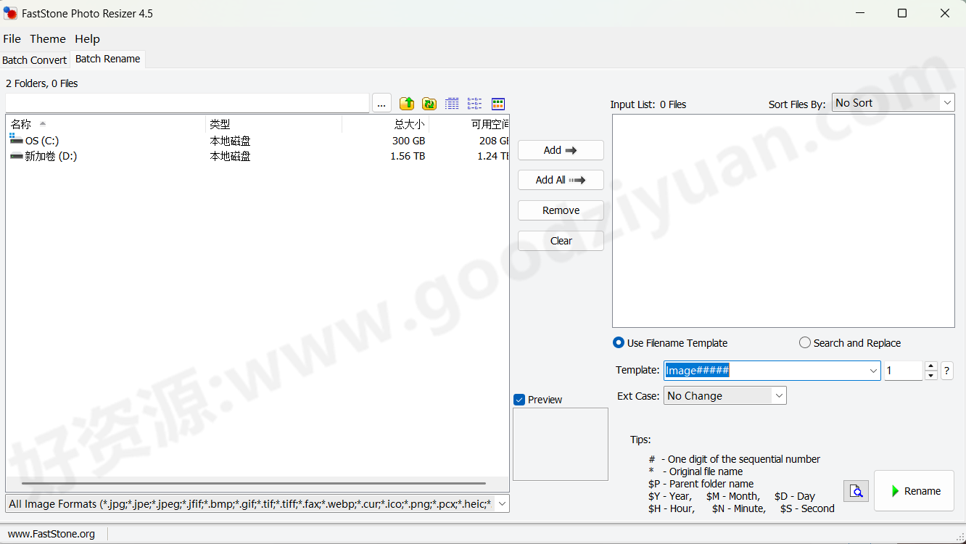This screenshot has height=544, width=966.
Task: Click the FastStone Photo Resizer title bar icon
Action: click(x=10, y=12)
